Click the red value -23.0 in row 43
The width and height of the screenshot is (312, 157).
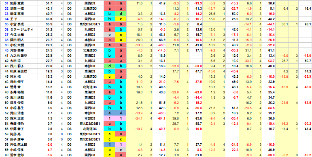[176, 66]
